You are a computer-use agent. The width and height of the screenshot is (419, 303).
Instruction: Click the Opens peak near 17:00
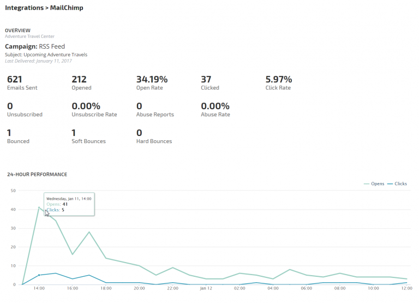coord(89,232)
